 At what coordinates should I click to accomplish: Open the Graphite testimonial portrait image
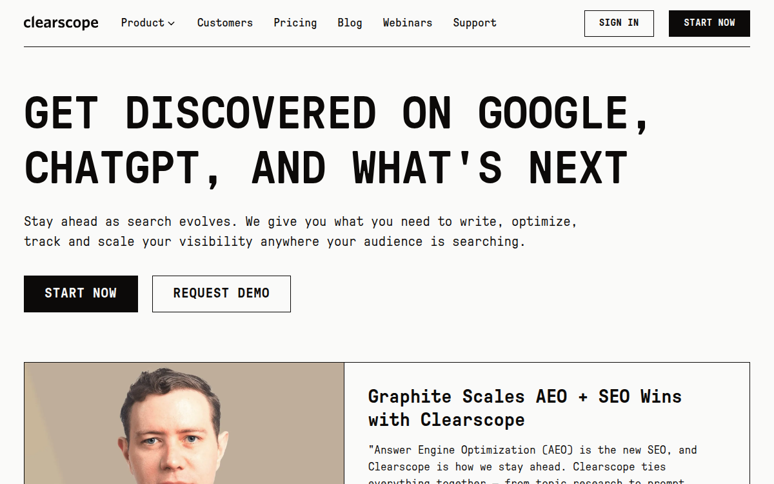point(184,423)
